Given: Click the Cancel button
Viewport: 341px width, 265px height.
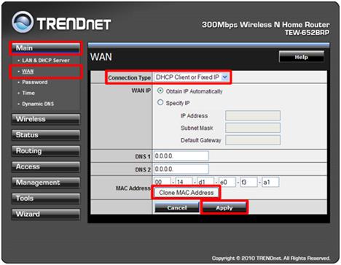Looking at the screenshot, I should [177, 208].
